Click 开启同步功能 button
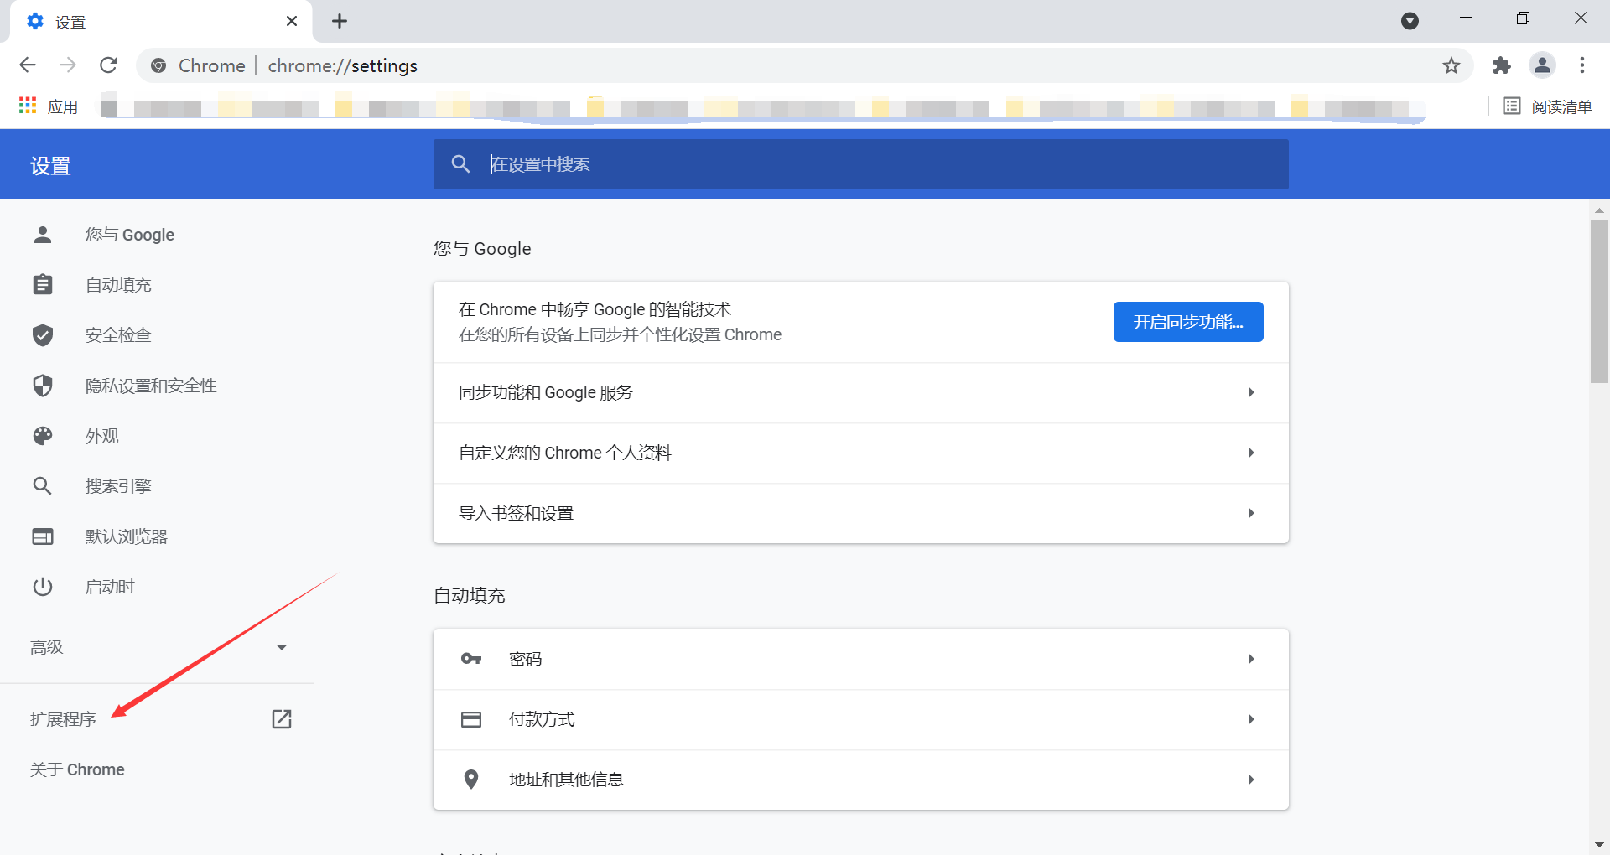Image resolution: width=1610 pixels, height=855 pixels. click(x=1188, y=322)
